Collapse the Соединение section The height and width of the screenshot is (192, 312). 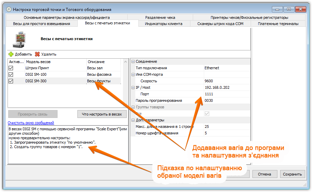(x=133, y=62)
